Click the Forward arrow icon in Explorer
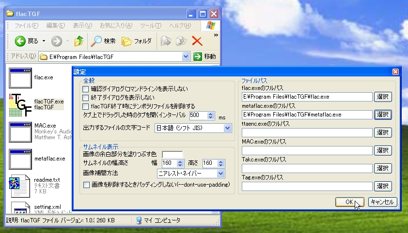This screenshot has height=233, width=408. [57, 41]
